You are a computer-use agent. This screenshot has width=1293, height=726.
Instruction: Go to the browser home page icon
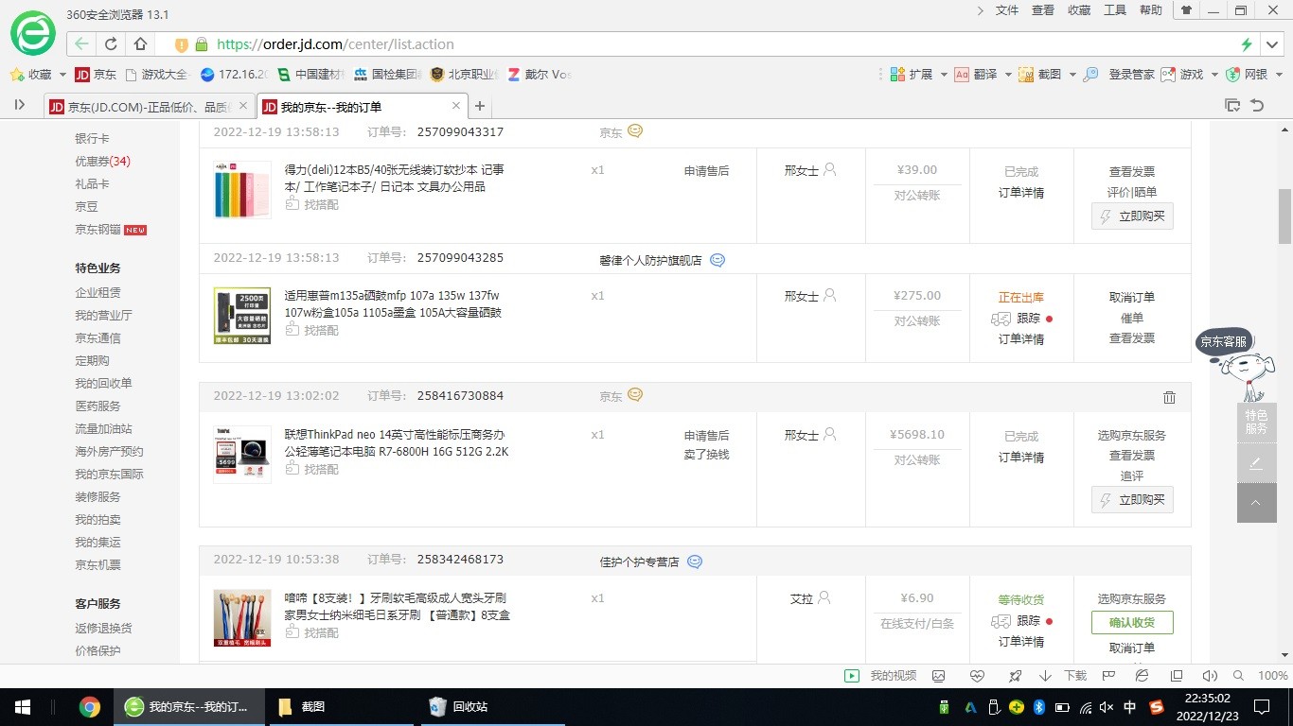(140, 43)
